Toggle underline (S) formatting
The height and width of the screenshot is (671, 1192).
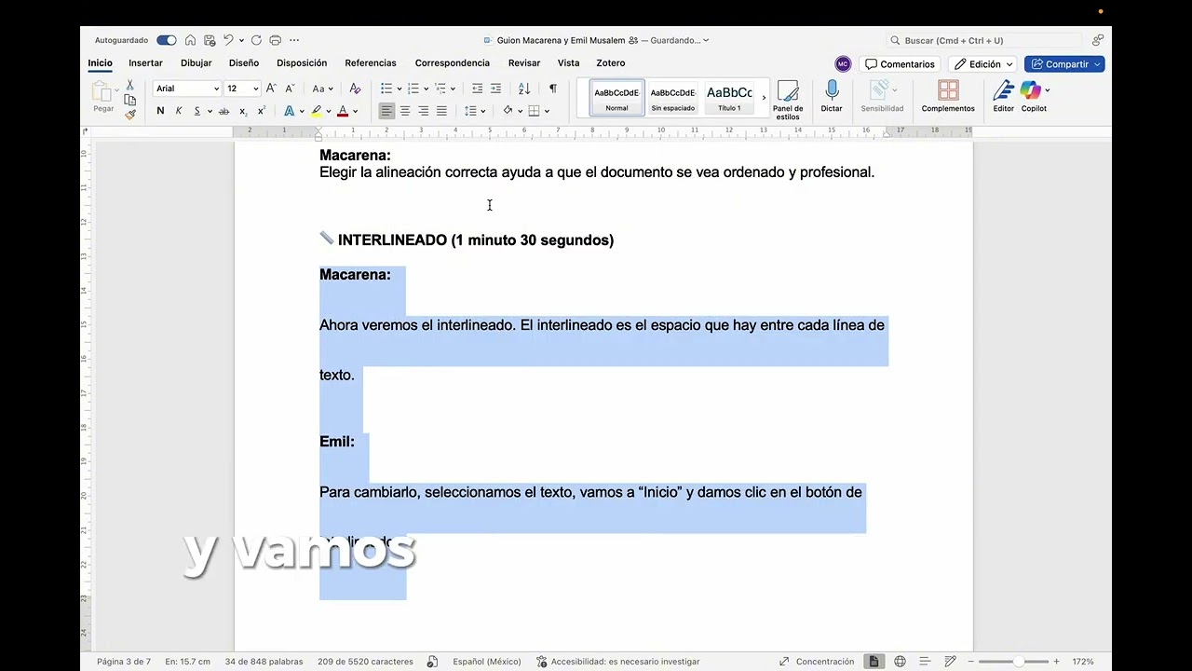point(196,111)
